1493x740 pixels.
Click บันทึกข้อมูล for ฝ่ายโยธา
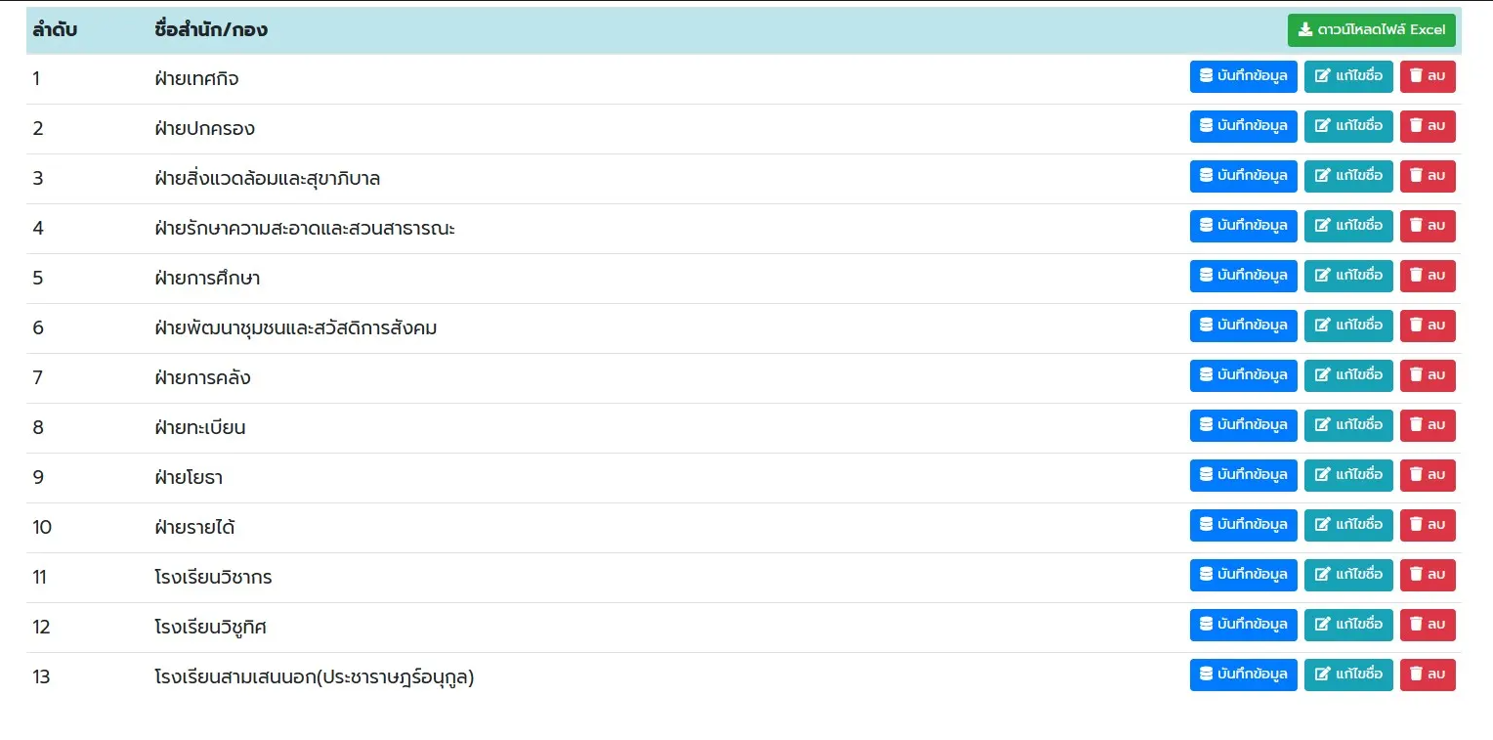[1244, 475]
